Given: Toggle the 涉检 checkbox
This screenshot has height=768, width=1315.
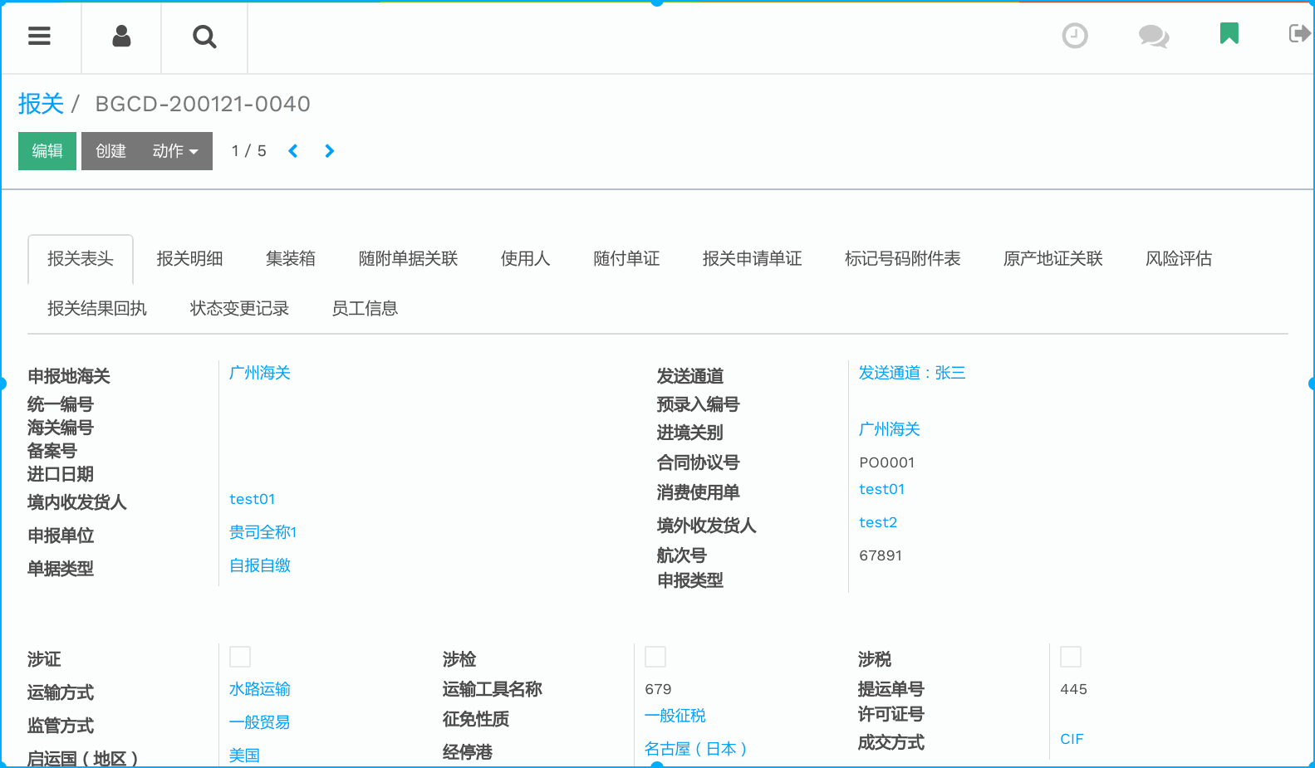Looking at the screenshot, I should (655, 657).
